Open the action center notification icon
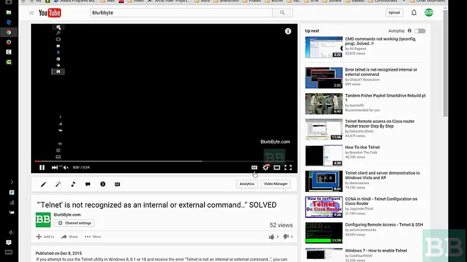 (x=9, y=243)
